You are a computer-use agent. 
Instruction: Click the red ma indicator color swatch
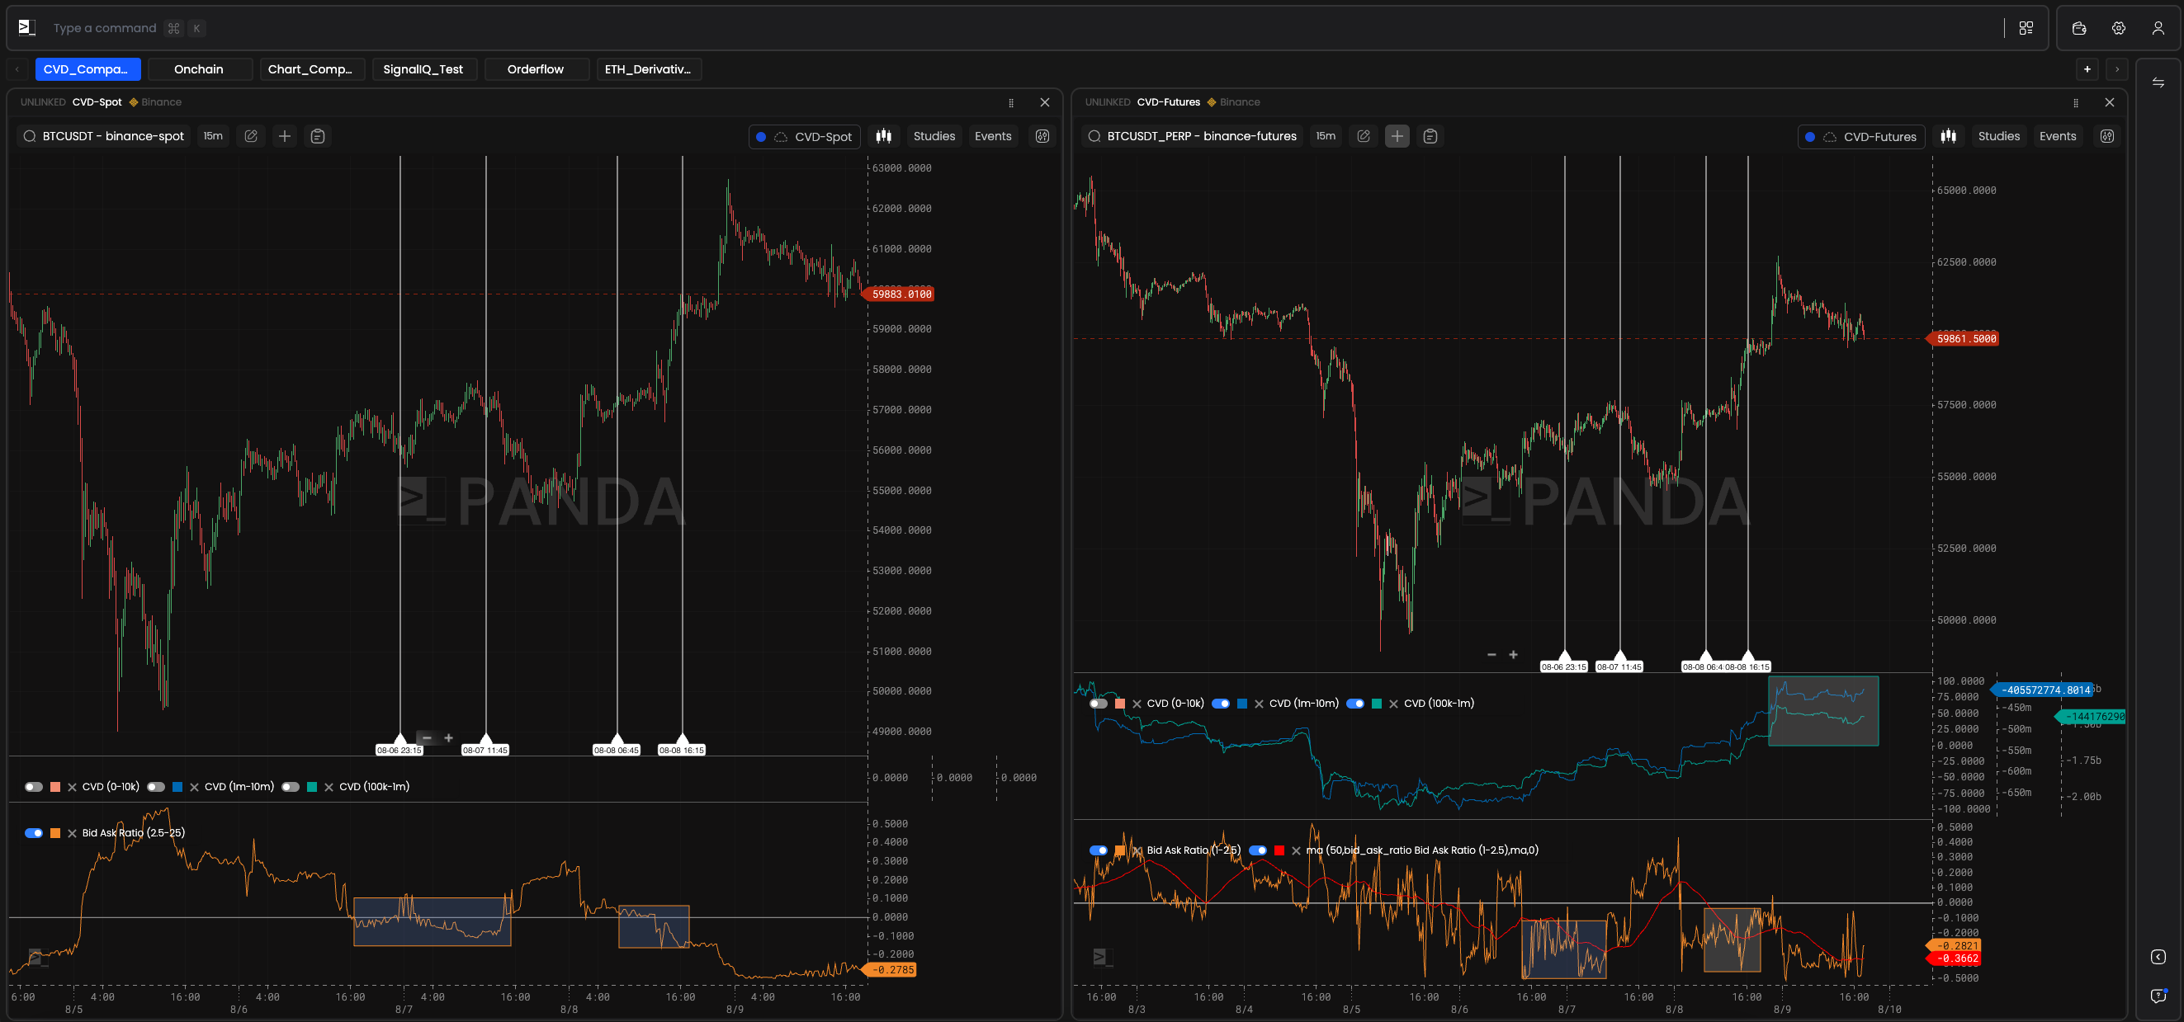[x=1279, y=850]
